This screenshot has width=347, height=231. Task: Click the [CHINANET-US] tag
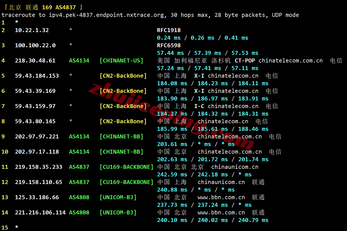(x=121, y=60)
